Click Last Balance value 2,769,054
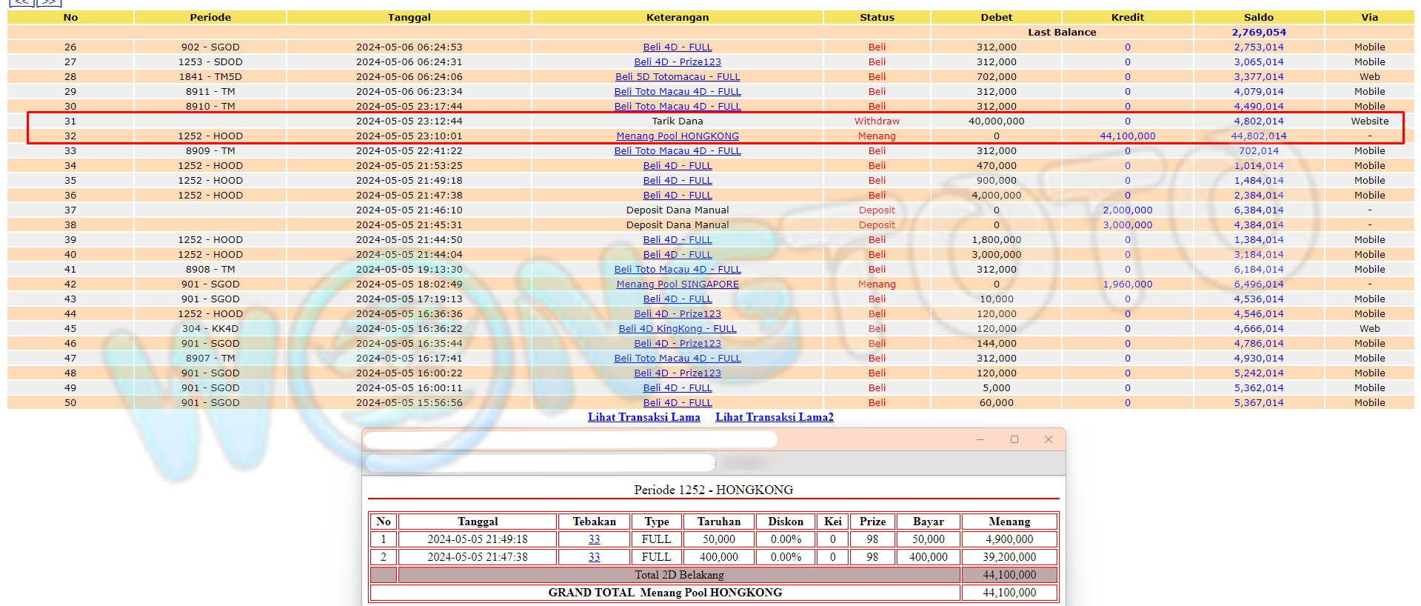Screen dimensions: 1421x606 pos(1258,33)
